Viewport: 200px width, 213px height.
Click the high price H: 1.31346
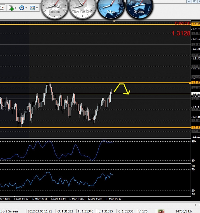(x=86, y=211)
